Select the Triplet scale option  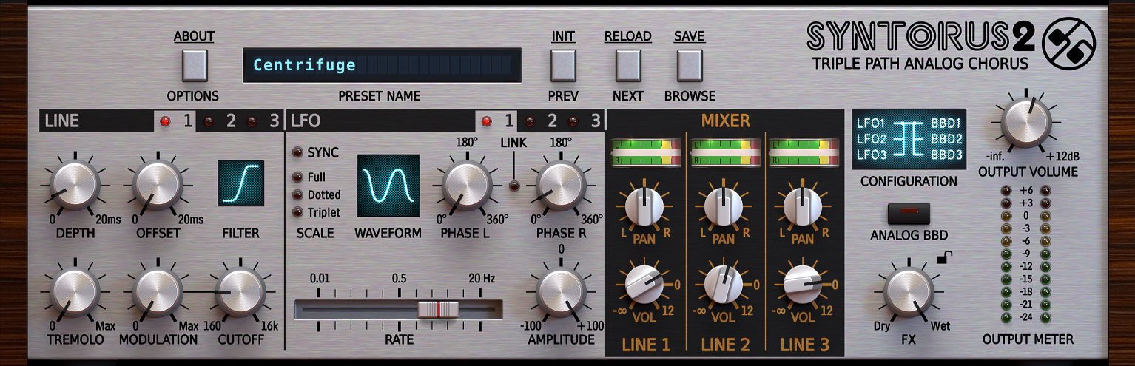298,212
